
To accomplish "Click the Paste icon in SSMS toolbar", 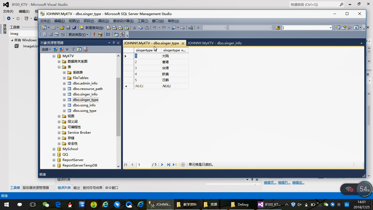I will coord(147,28).
